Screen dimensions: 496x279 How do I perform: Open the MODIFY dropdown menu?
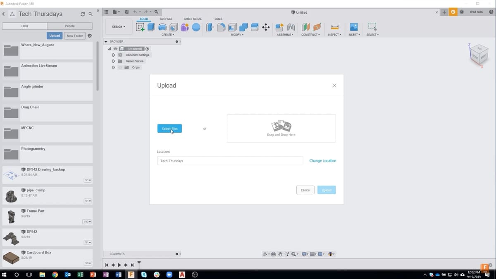237,35
